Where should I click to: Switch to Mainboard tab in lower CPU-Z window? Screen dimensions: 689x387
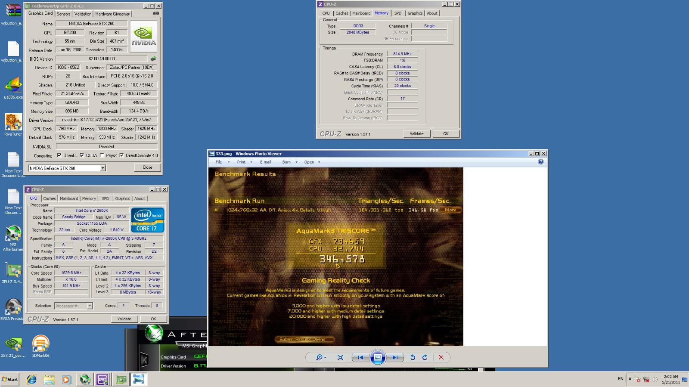(69, 198)
